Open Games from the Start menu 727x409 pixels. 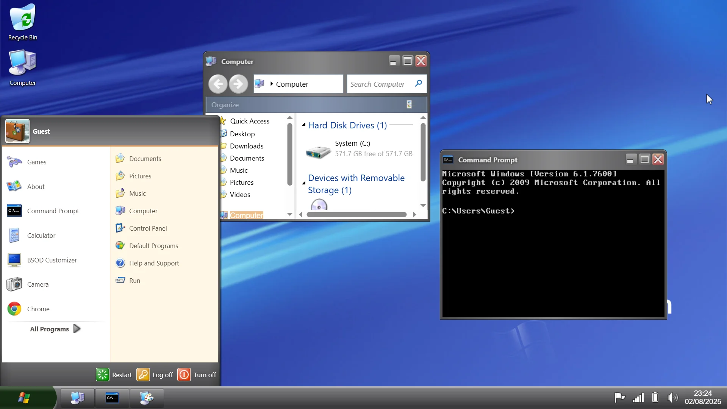click(x=36, y=162)
